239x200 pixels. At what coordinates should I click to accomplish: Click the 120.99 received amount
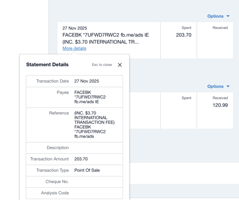pyautogui.click(x=220, y=105)
